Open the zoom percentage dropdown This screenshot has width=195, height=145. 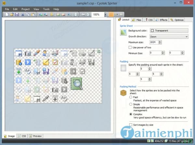click(105, 15)
